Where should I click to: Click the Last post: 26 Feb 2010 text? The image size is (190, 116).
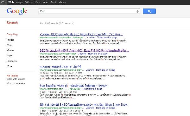pyautogui.click(x=71, y=111)
